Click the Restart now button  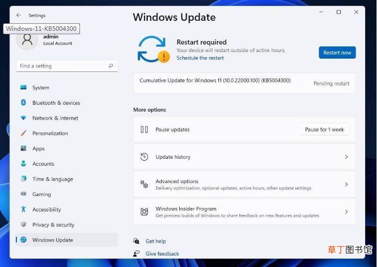point(337,53)
